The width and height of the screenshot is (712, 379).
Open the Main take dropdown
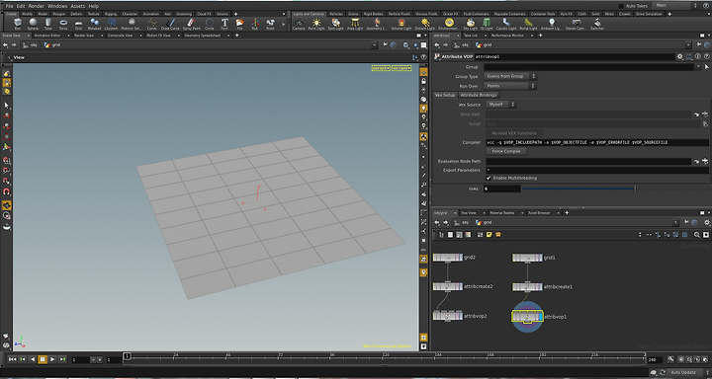pos(675,6)
